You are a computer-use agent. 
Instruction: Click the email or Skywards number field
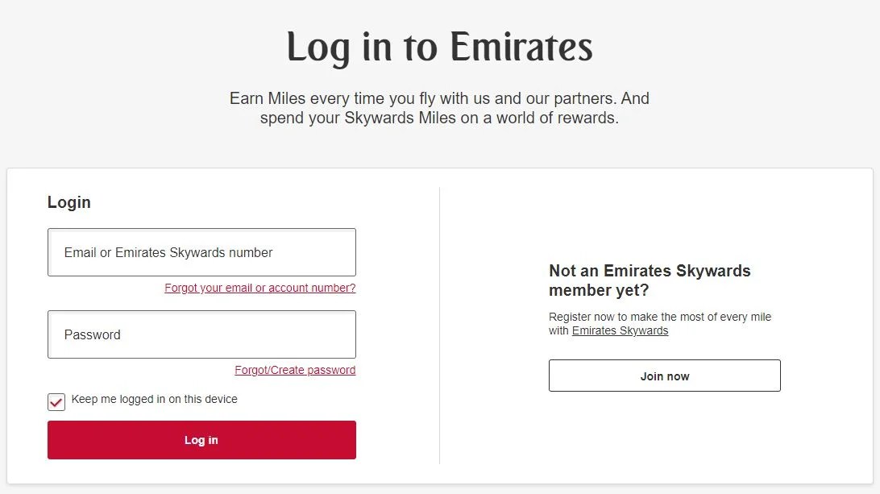coord(201,252)
